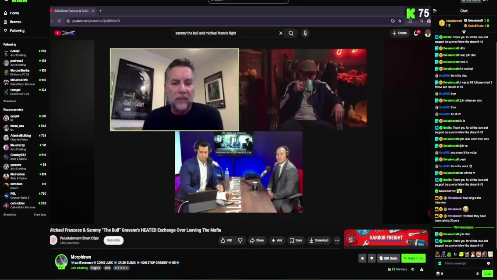Close the Michael Franzese browser tab
497x280 pixels.
point(93,10)
